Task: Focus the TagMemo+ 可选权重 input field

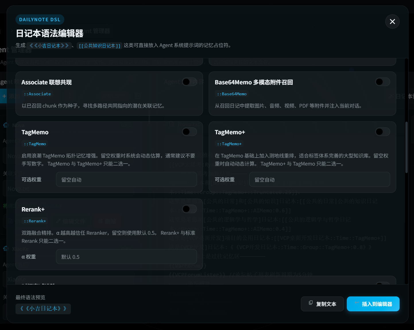Action: [x=320, y=179]
